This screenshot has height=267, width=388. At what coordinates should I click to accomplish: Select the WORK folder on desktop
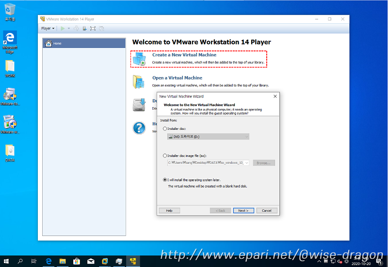coord(10,69)
